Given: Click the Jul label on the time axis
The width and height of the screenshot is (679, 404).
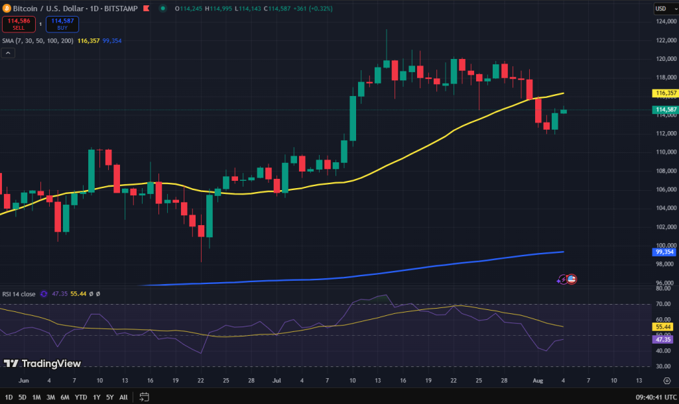Looking at the screenshot, I should click(277, 381).
